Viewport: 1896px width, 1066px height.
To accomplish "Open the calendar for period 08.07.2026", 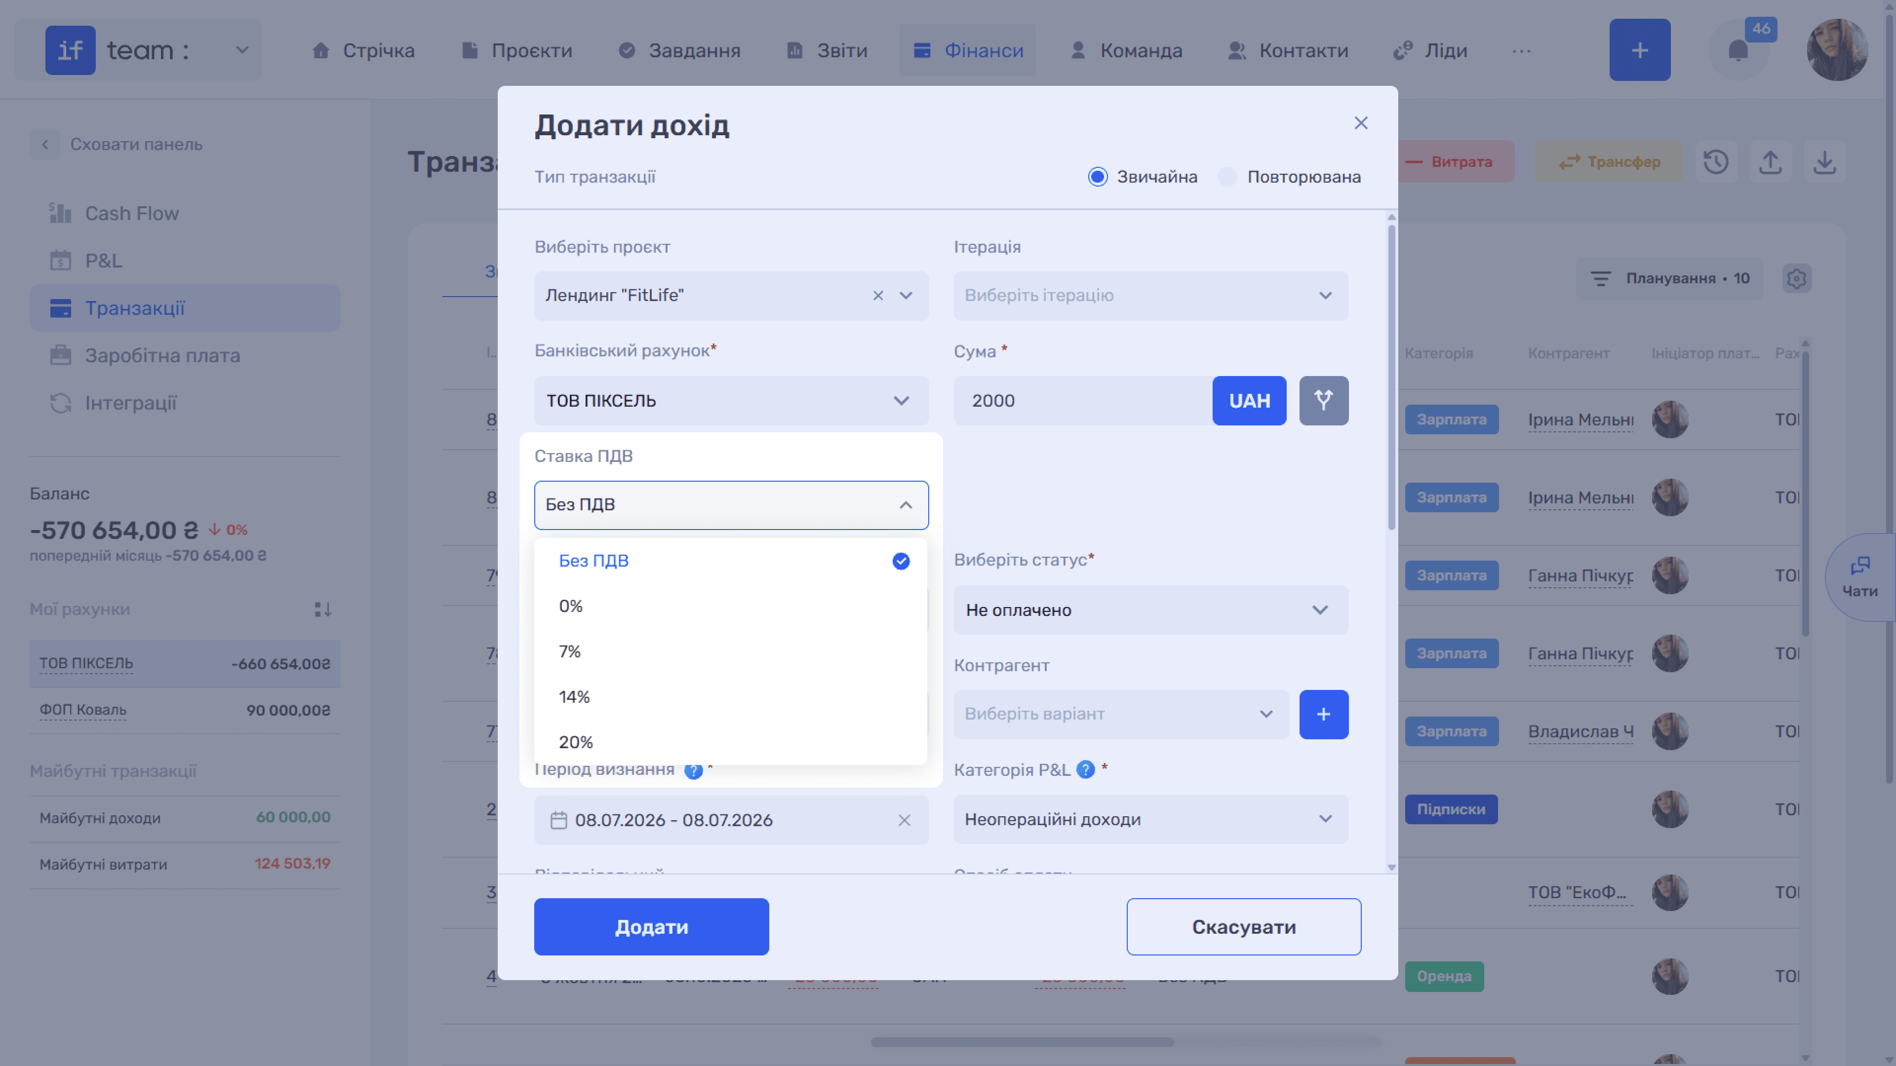I will tap(558, 820).
